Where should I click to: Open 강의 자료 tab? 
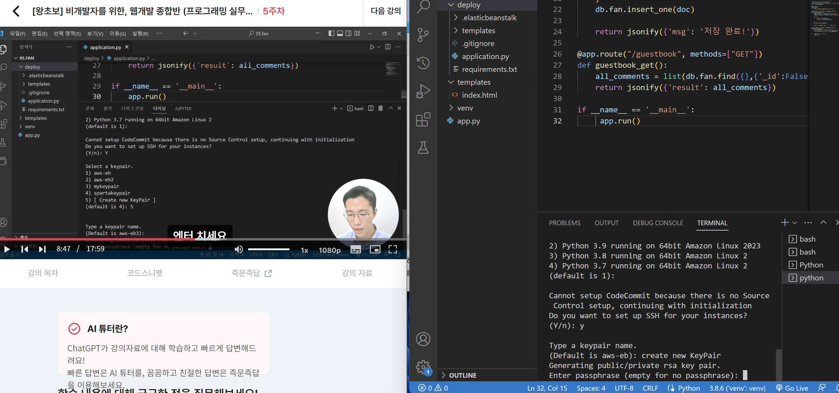tap(357, 273)
